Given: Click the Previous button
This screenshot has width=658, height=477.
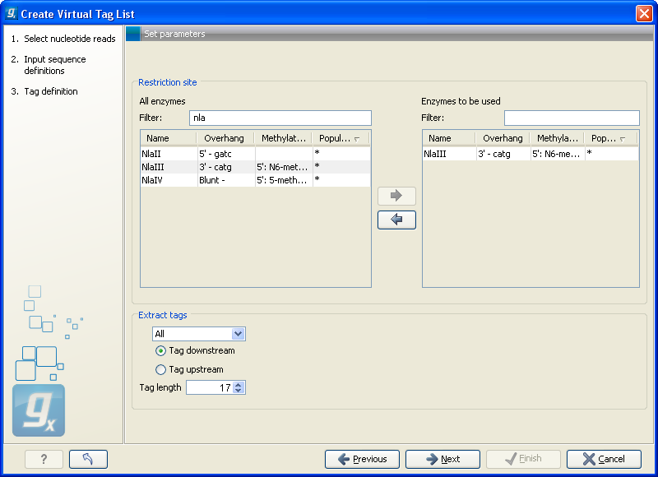Looking at the screenshot, I should (x=362, y=459).
